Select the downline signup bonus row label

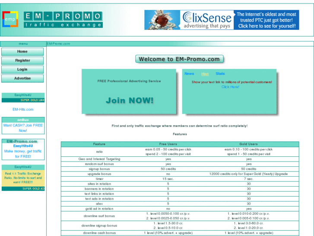(99, 226)
